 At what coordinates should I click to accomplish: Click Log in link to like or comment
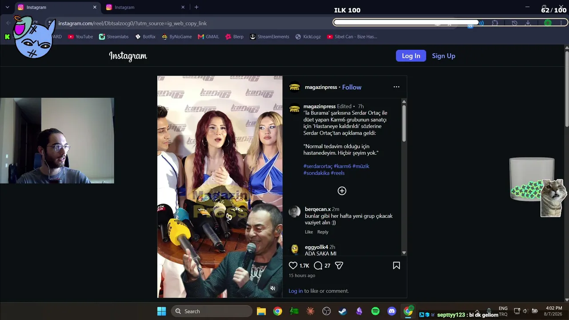[x=296, y=291]
